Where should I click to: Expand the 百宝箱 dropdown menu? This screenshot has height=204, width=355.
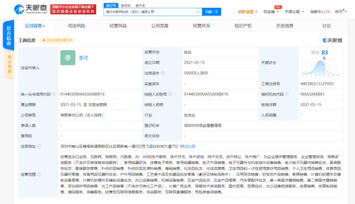coord(271,12)
